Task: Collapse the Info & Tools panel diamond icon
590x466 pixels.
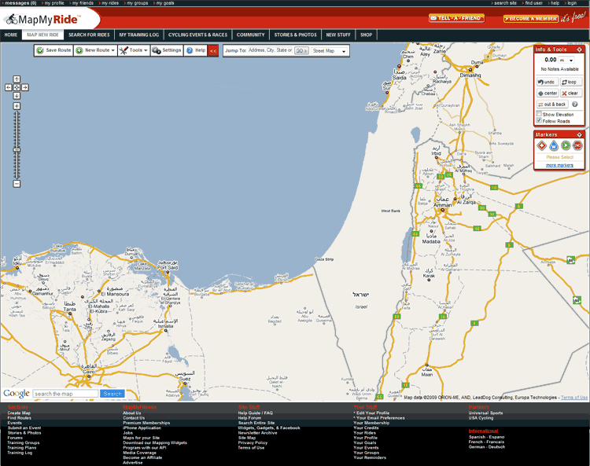Action: (579, 50)
